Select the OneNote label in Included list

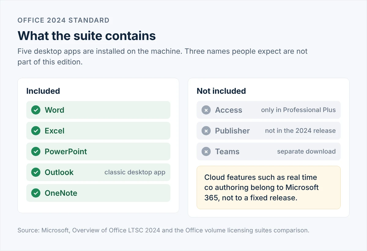[x=61, y=193]
